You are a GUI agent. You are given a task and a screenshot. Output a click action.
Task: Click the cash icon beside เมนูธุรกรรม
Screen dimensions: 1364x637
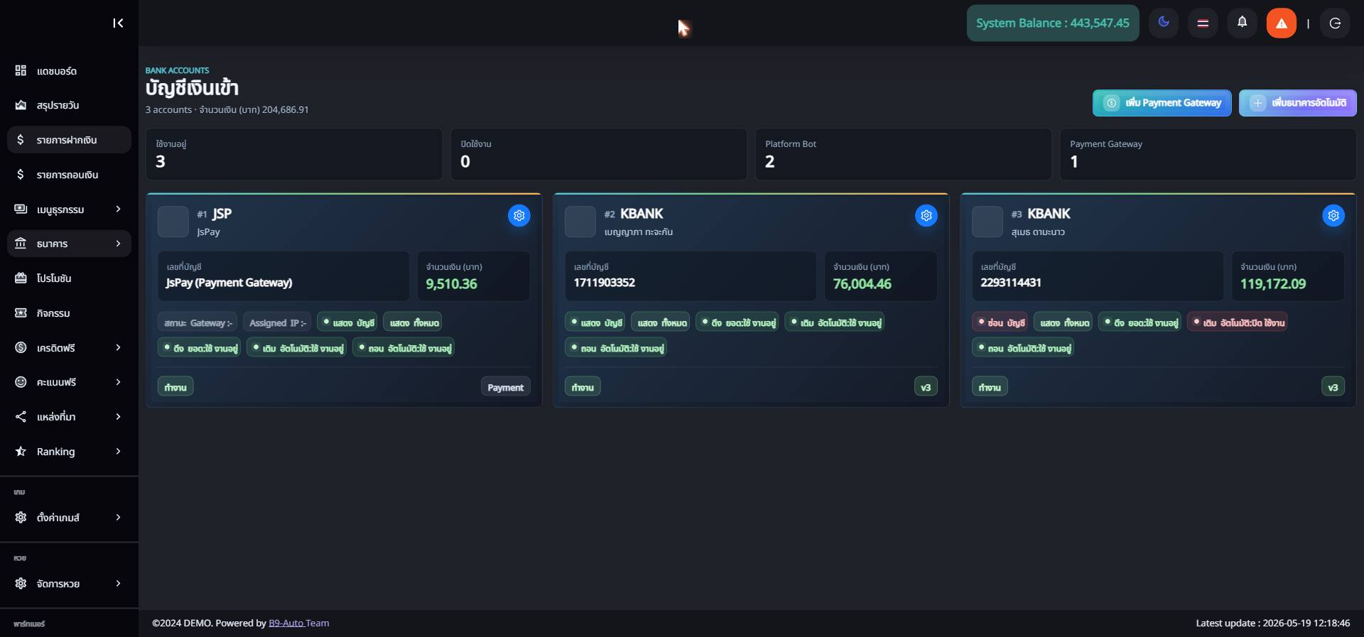[x=21, y=209]
